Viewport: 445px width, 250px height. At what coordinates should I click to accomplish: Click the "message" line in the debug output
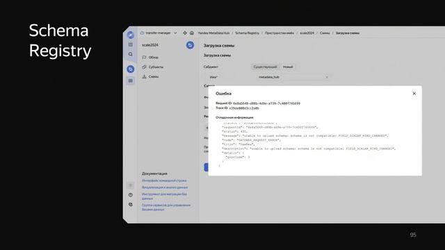click(305, 136)
